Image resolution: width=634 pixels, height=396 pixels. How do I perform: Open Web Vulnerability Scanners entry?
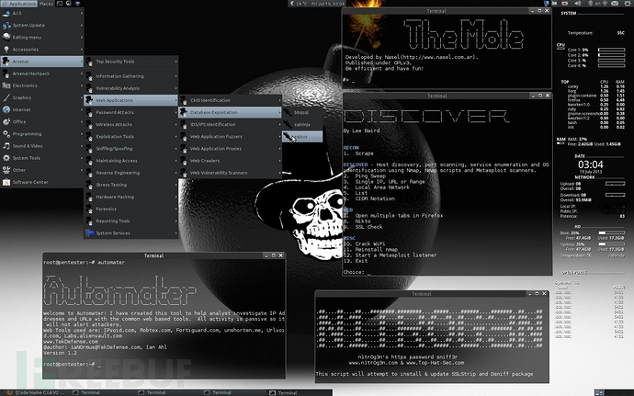pos(230,173)
